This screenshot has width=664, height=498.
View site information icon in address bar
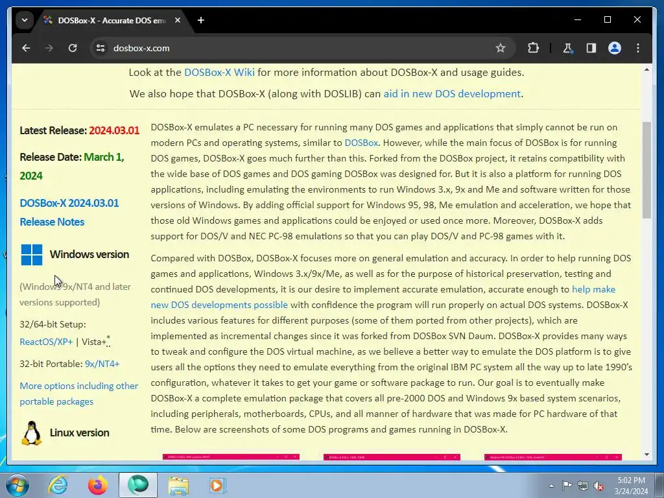click(x=101, y=48)
